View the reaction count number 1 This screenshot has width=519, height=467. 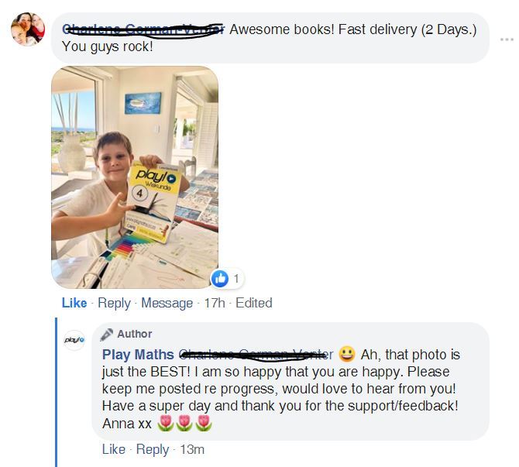point(236,279)
